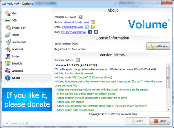174x128 pixels.
Task: Click 'Fixed bug with hang system' line
Action: (106, 69)
